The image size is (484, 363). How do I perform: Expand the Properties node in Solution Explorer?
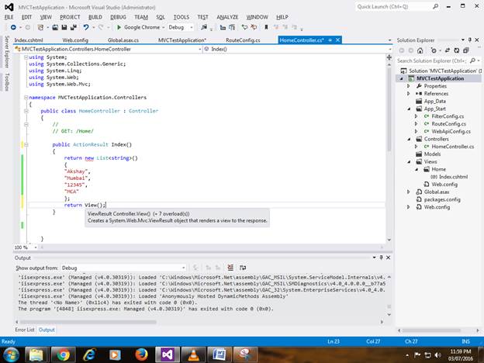coord(408,86)
